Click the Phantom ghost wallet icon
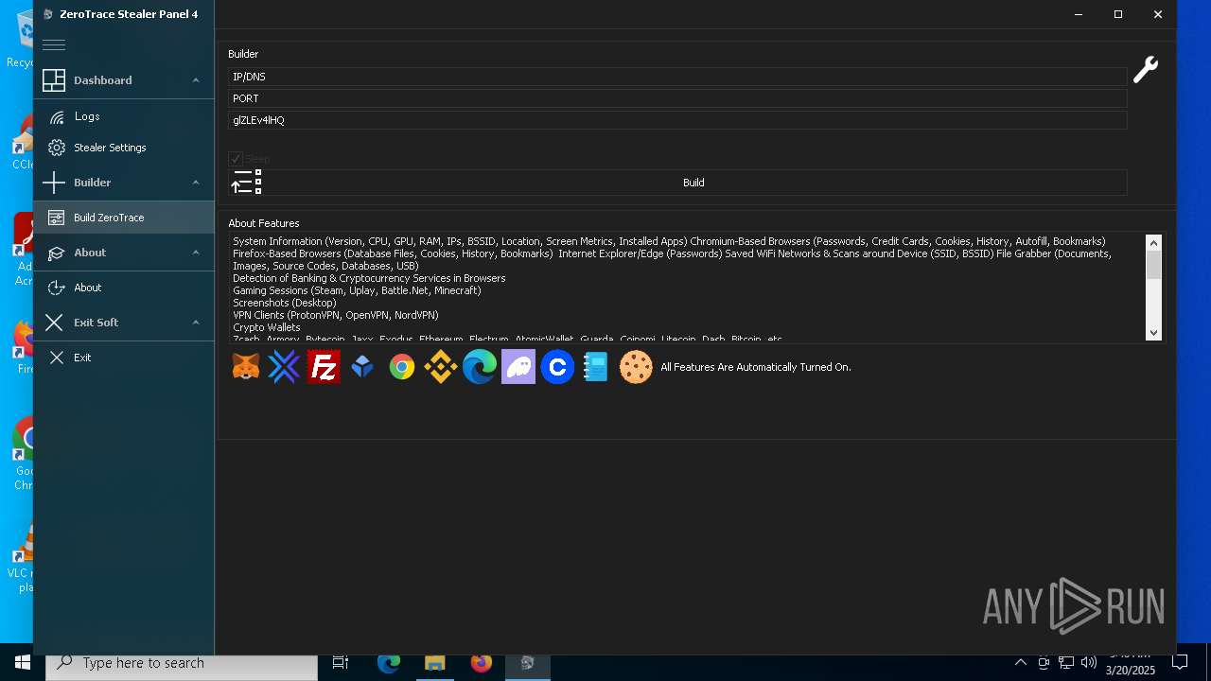The height and width of the screenshot is (681, 1211). coord(518,367)
